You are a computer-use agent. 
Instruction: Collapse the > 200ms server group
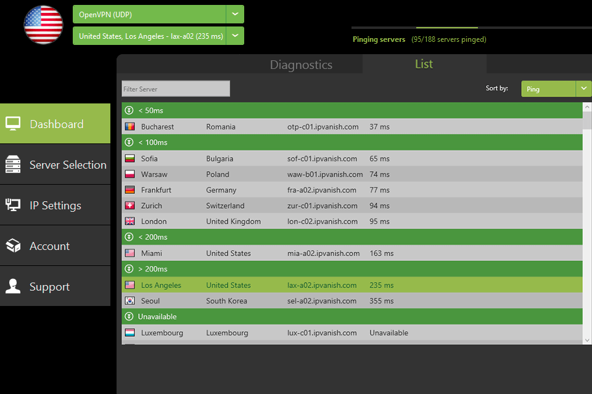click(129, 269)
